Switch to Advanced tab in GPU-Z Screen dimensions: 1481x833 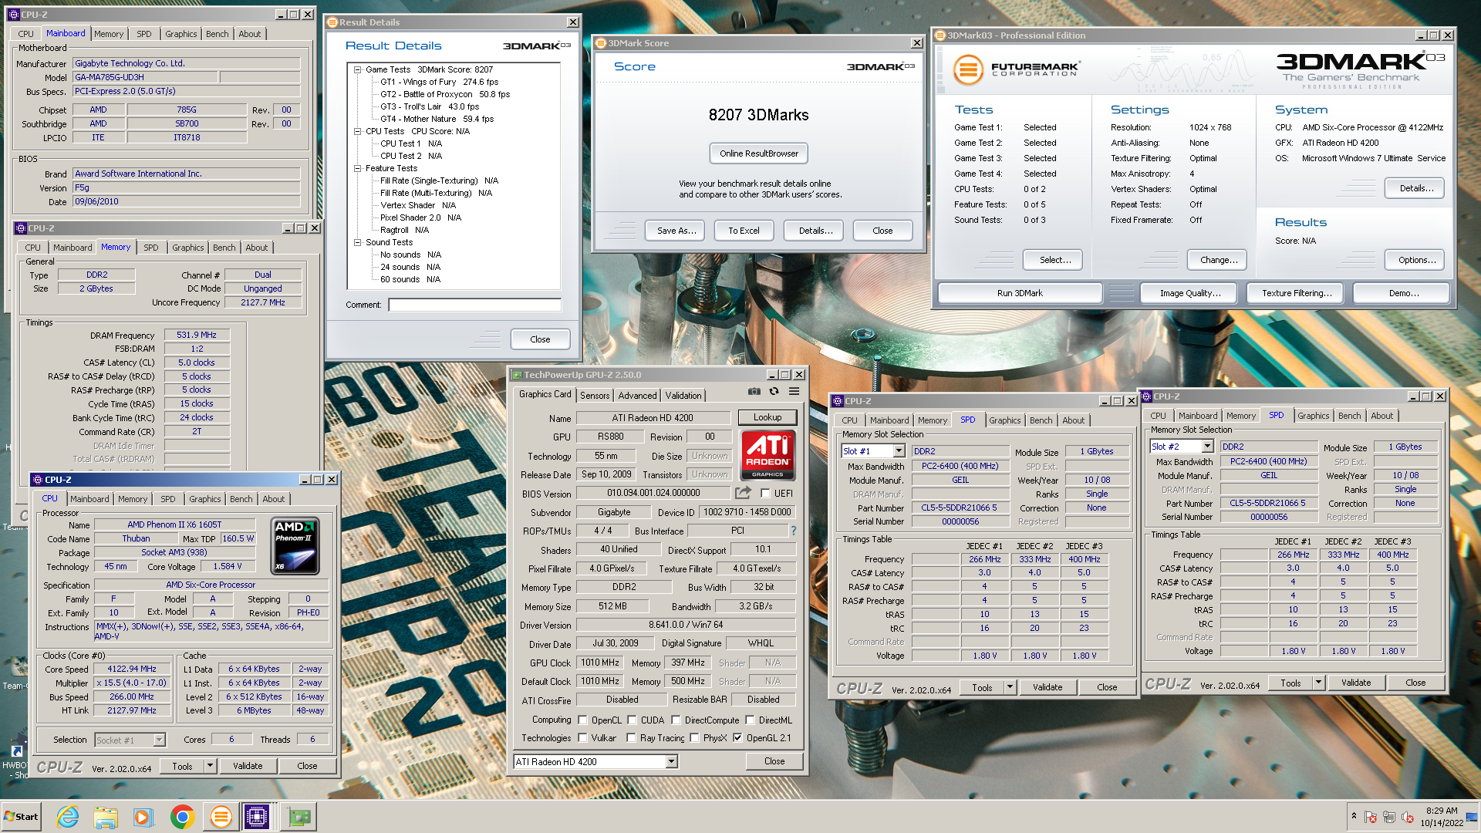pyautogui.click(x=638, y=396)
